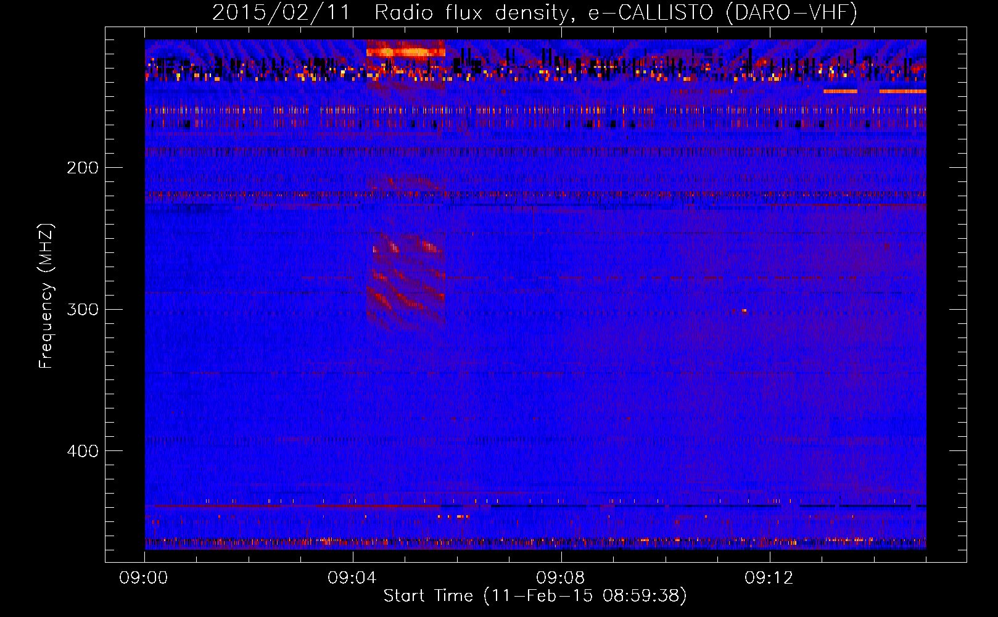The image size is (998, 617).
Task: Click the 200 frequency tick label
Action: coord(83,168)
